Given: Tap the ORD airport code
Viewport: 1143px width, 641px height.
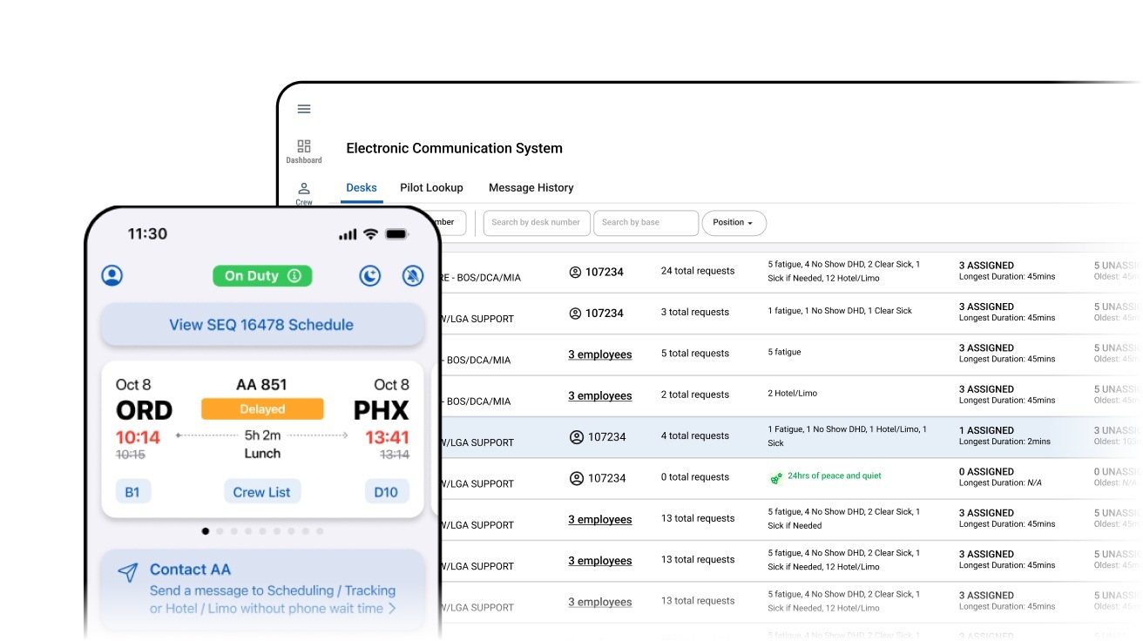Looking at the screenshot, I should click(x=144, y=410).
